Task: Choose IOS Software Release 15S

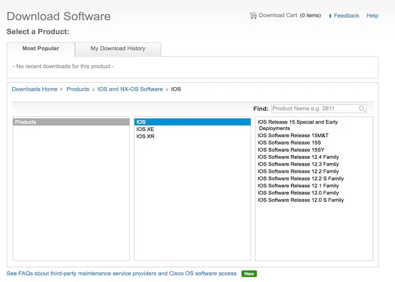Action: [289, 143]
